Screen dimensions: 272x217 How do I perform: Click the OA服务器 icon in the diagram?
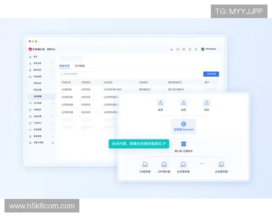click(146, 165)
